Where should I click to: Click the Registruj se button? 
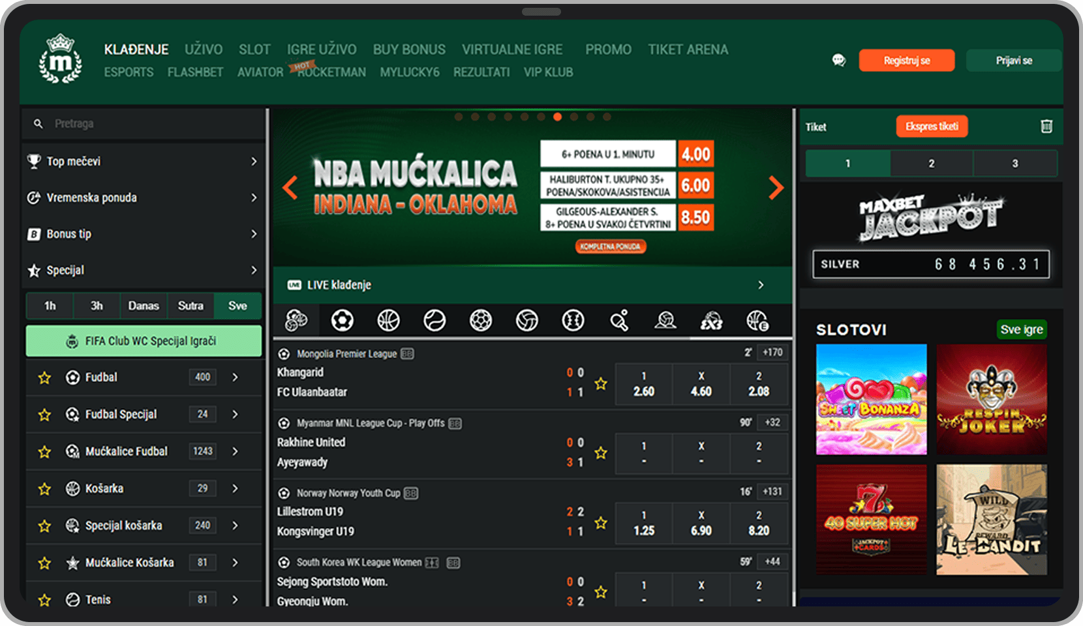(907, 61)
